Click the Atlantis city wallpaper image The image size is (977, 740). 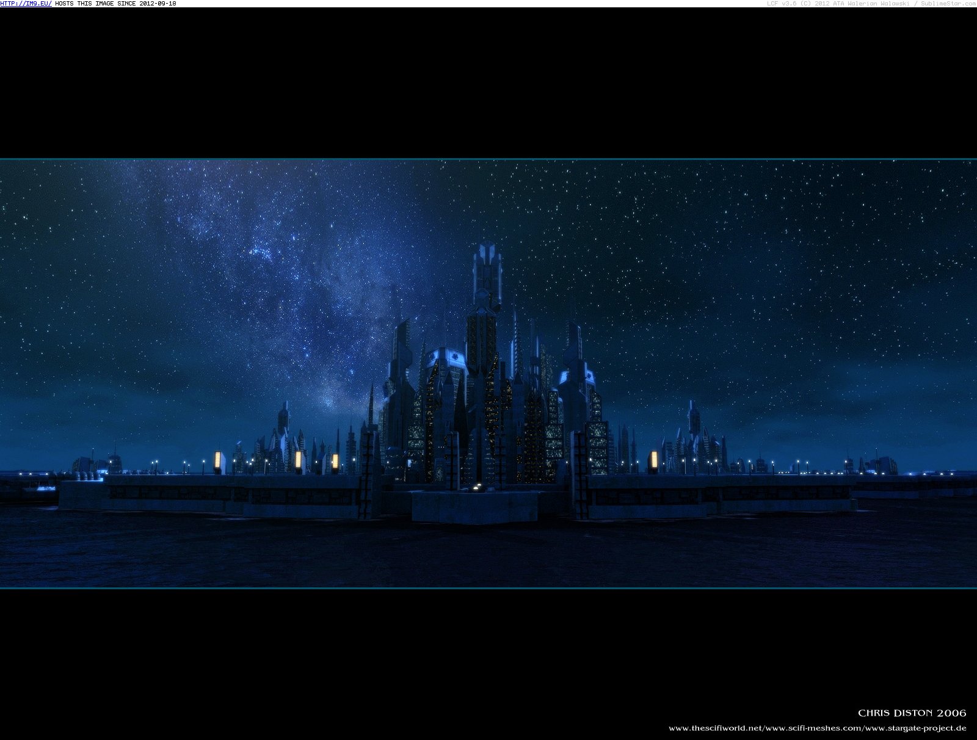click(488, 374)
